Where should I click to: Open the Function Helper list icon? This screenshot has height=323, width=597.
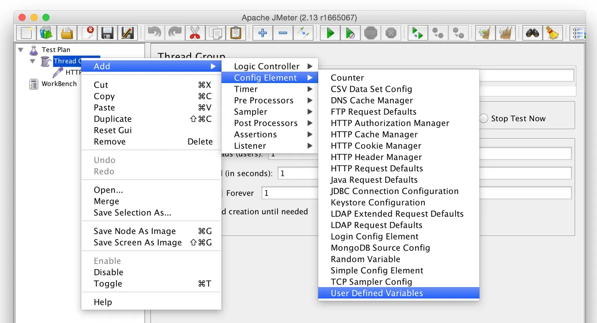coord(579,33)
